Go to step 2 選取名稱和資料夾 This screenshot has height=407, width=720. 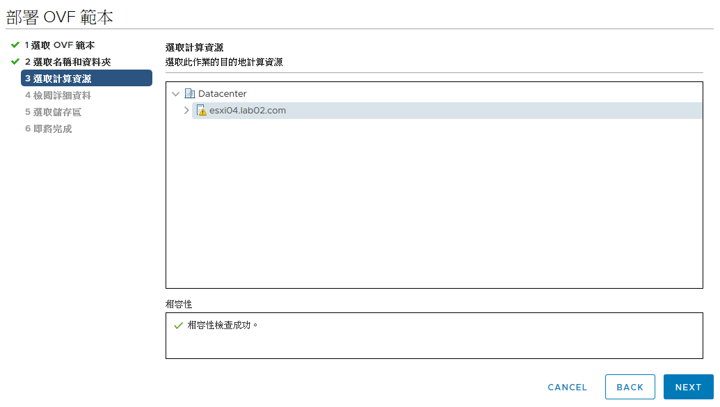[x=68, y=61]
